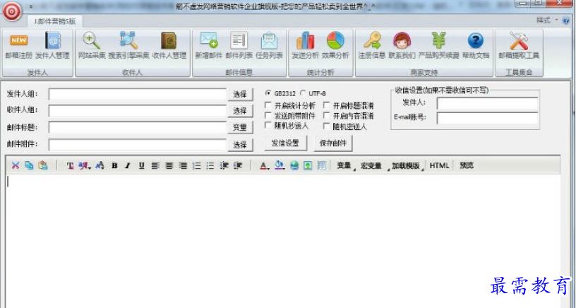Viewport: 576px width, 308px height.
Task: Launch 搜索引擎采集 search engine collection
Action: [128, 46]
